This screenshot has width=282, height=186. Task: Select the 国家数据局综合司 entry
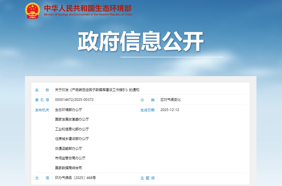coord(68,168)
